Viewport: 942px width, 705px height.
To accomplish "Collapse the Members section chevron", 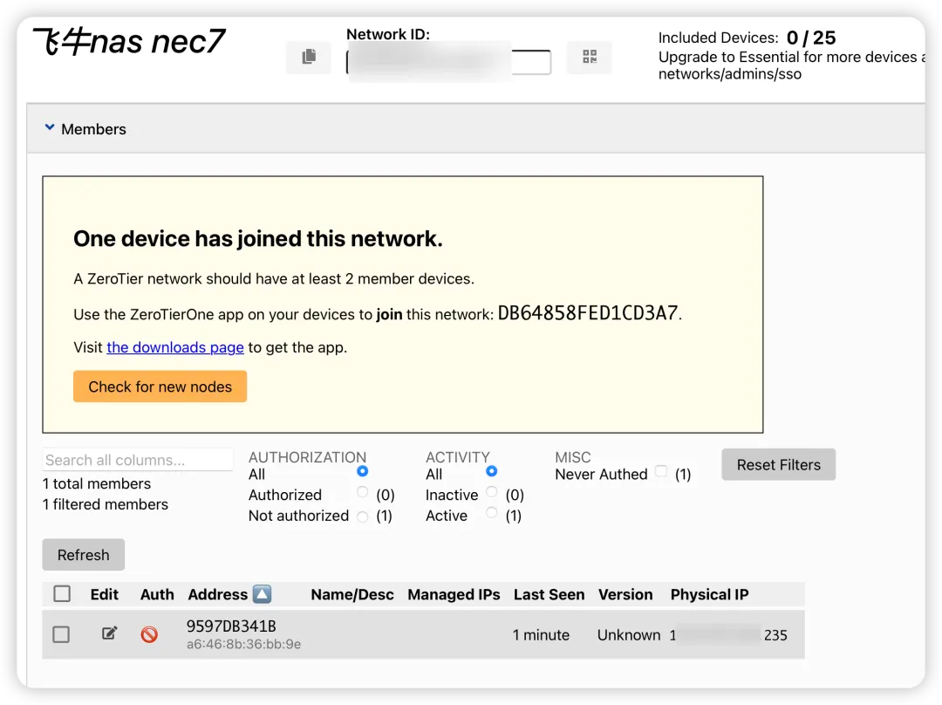I will click(x=50, y=127).
